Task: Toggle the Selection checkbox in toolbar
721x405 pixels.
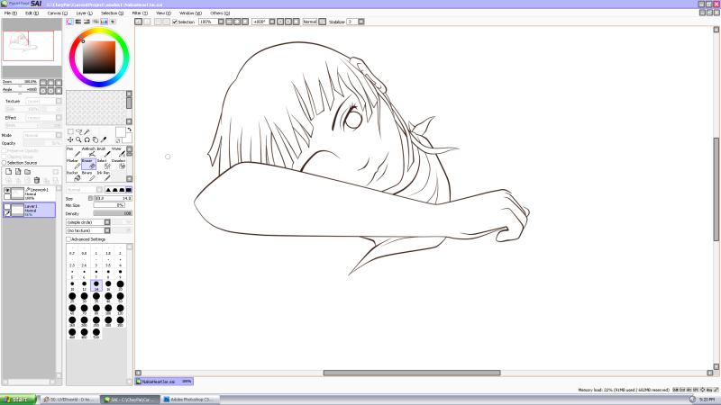Action: tap(175, 22)
